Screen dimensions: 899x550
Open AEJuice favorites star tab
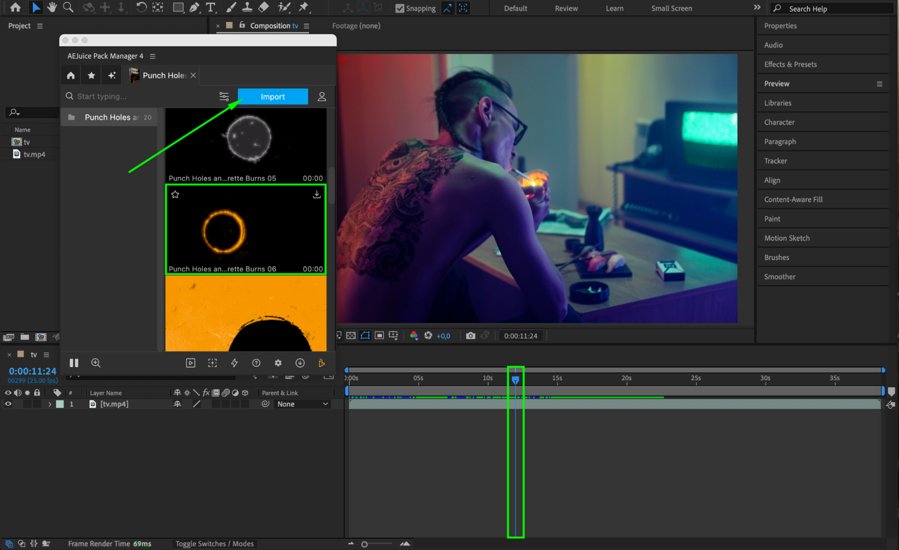pos(91,75)
